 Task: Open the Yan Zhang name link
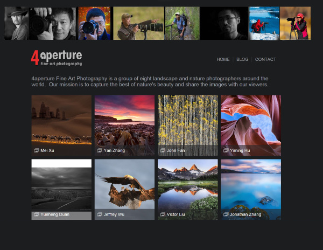(x=114, y=150)
